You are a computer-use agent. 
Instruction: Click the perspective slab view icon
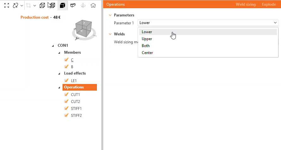[x=73, y=5]
